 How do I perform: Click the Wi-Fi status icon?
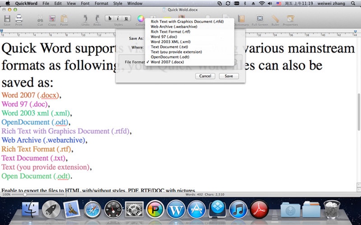tap(262, 3)
